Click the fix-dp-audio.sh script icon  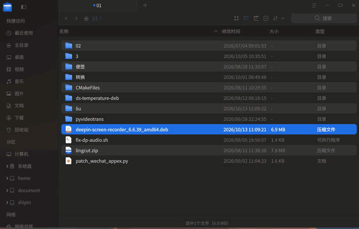coord(68,140)
